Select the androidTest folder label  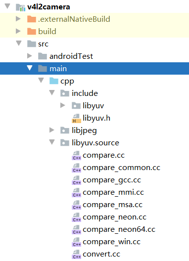point(71,56)
